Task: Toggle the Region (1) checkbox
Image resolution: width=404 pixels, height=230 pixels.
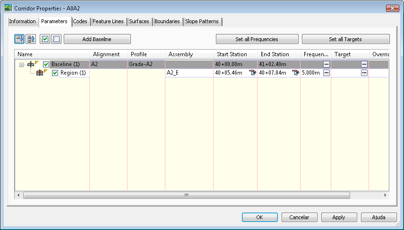Action: (x=55, y=73)
